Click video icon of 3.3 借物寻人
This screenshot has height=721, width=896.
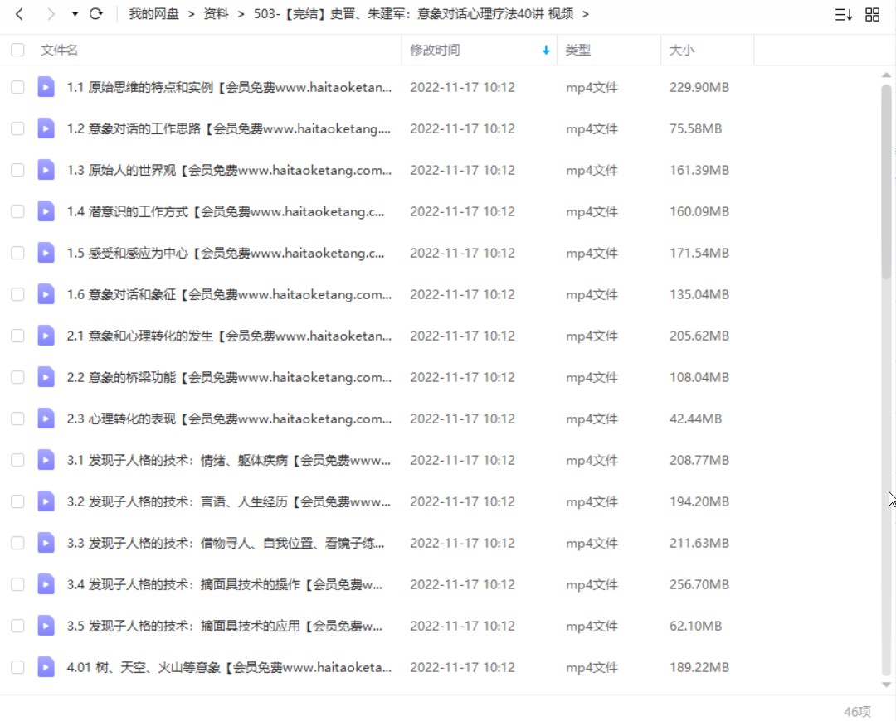tap(46, 542)
